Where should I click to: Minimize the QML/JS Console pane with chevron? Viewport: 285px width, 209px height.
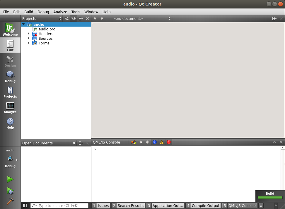coord(274,142)
